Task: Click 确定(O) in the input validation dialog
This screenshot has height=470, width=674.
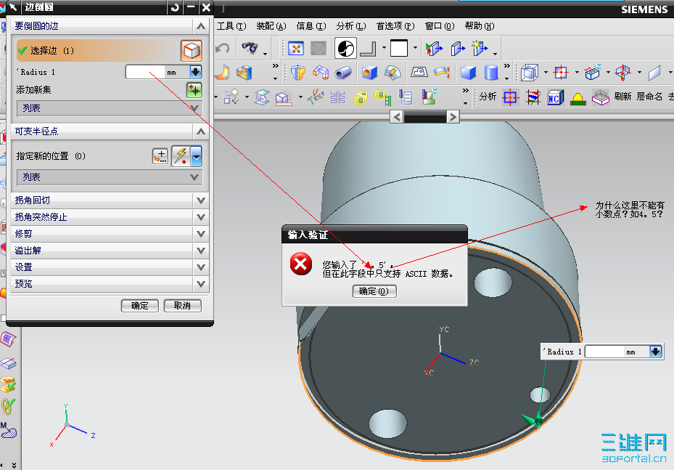Action: pos(374,291)
